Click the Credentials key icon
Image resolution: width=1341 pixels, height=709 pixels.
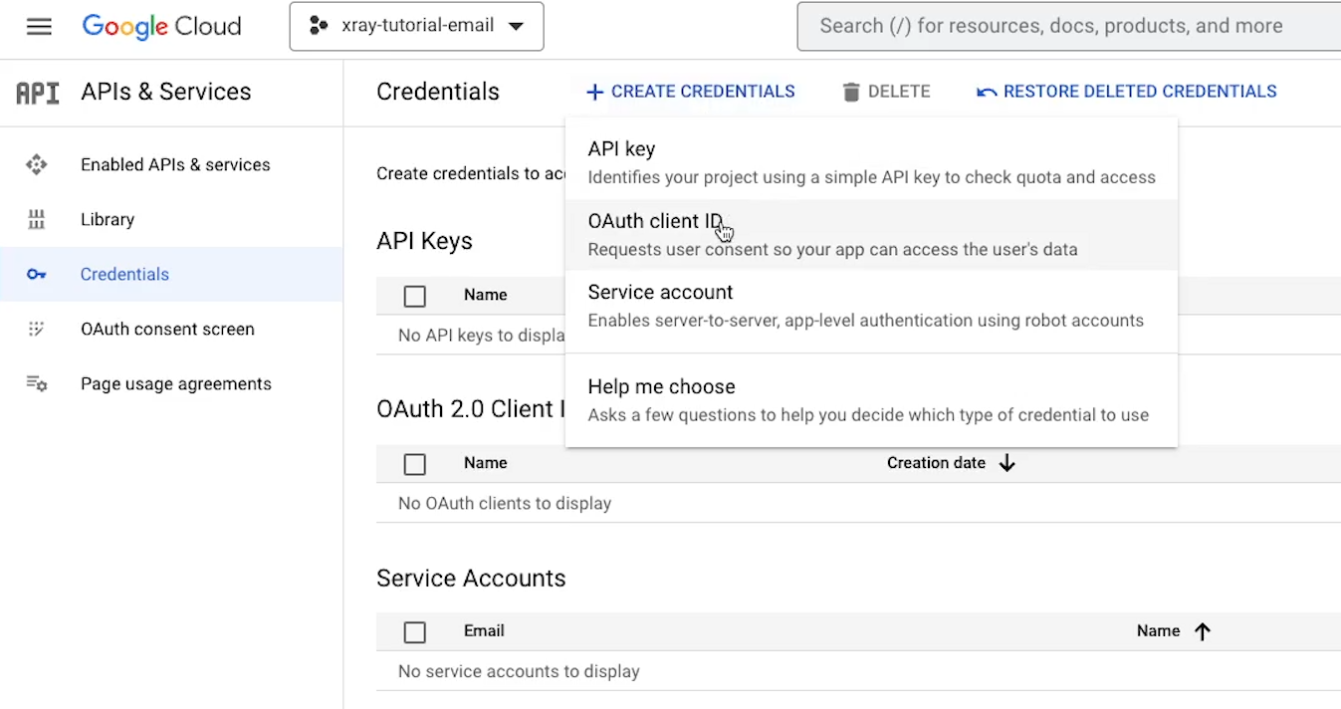(37, 274)
